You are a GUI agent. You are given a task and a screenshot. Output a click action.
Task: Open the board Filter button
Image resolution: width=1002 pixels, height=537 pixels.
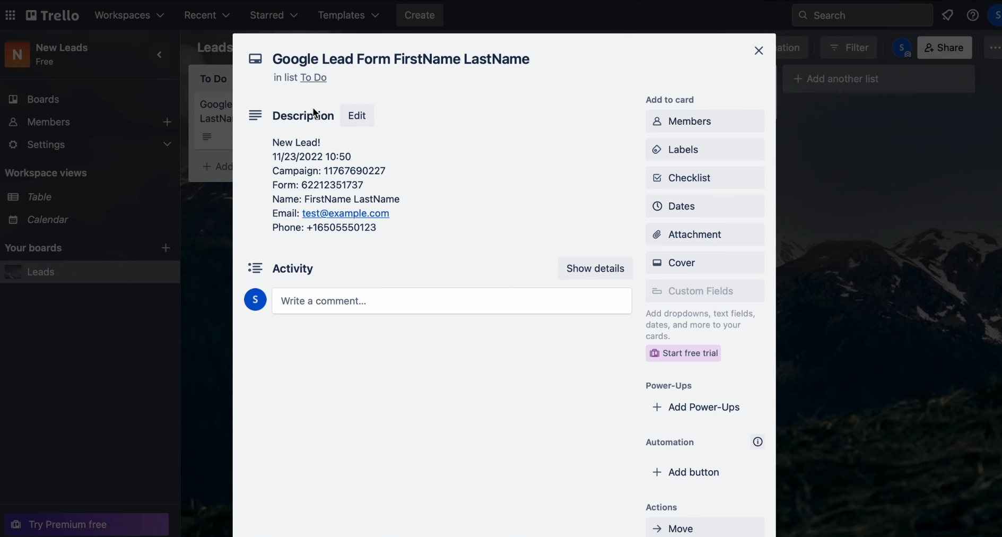tap(849, 48)
